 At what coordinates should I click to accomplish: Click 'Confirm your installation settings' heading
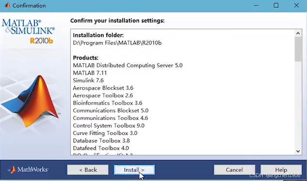coord(117,21)
